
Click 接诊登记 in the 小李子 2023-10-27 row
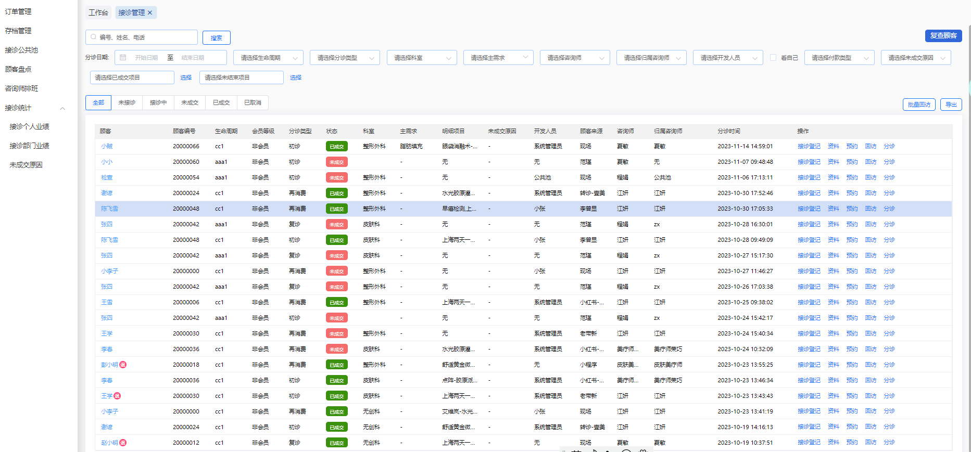(x=809, y=271)
